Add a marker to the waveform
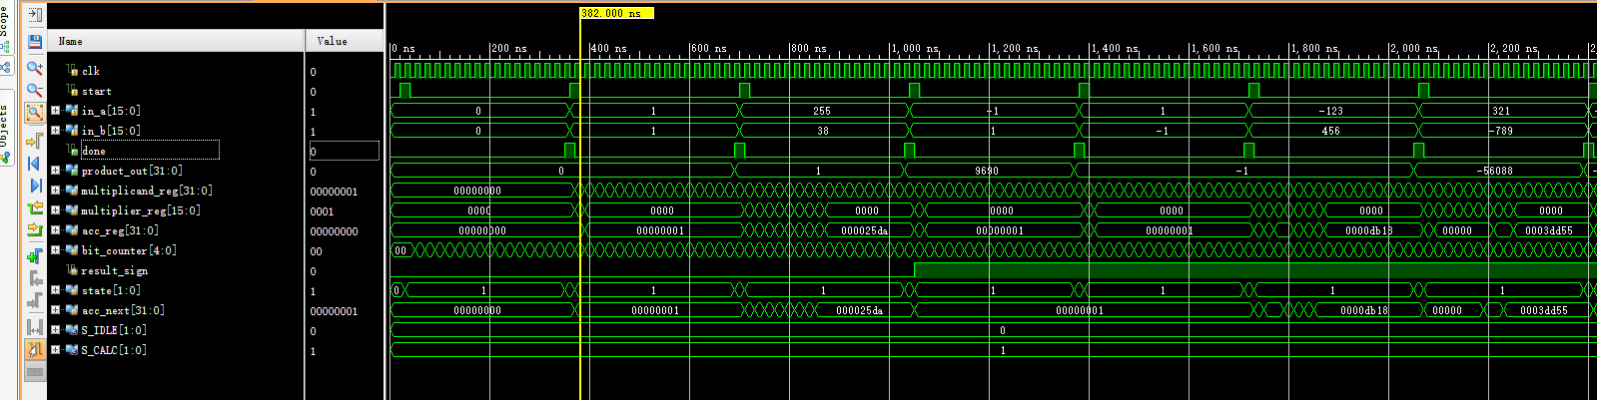The width and height of the screenshot is (1597, 400). coord(35,255)
